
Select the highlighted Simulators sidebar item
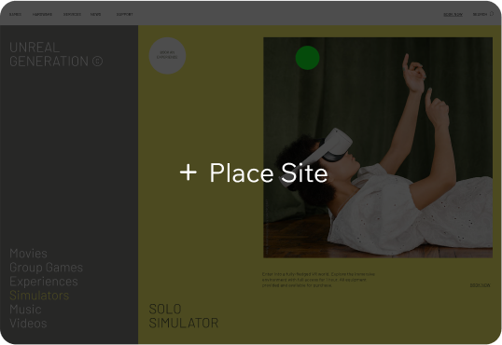(39, 296)
